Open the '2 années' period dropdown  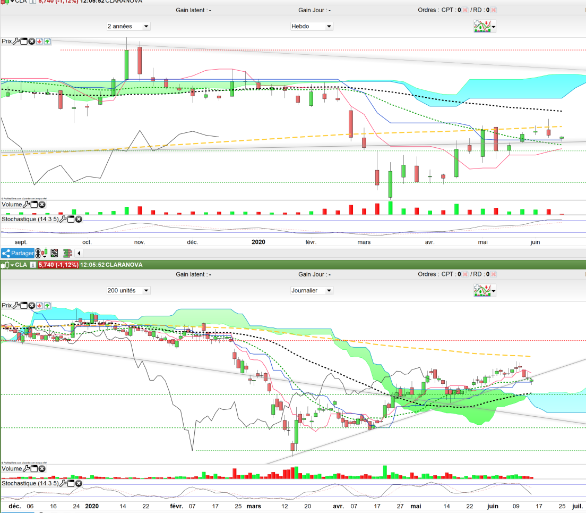(128, 27)
